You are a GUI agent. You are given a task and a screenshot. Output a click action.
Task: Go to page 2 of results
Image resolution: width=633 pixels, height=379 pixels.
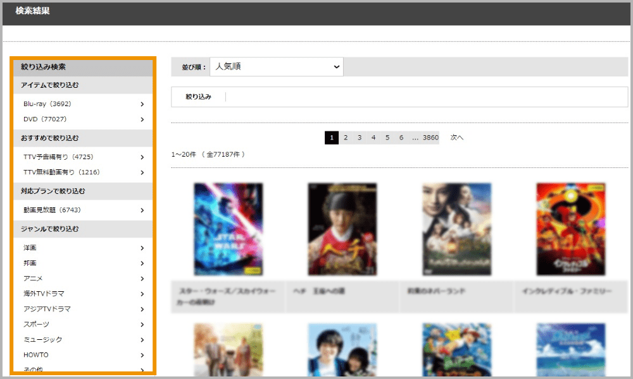coord(346,138)
